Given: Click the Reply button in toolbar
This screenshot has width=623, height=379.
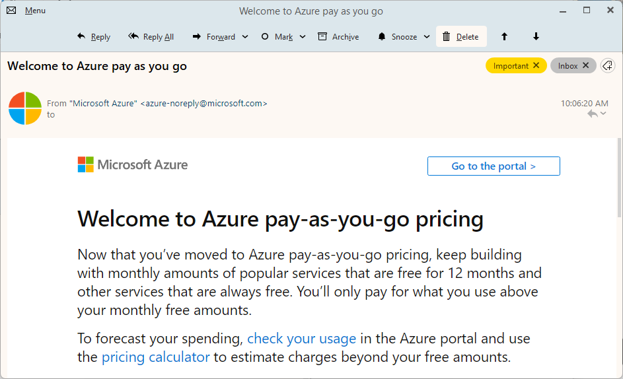Looking at the screenshot, I should (94, 37).
